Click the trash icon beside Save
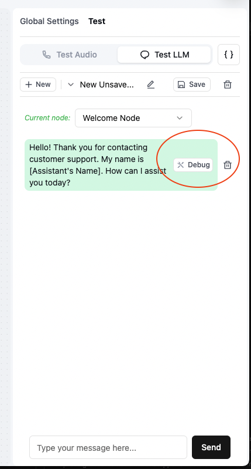This screenshot has height=469, width=251. (228, 85)
